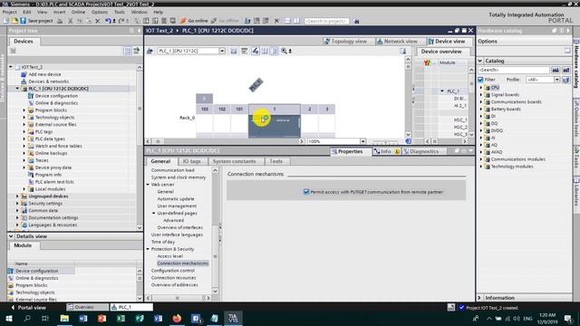Toggle the catalog Filter checkbox

pos(481,80)
